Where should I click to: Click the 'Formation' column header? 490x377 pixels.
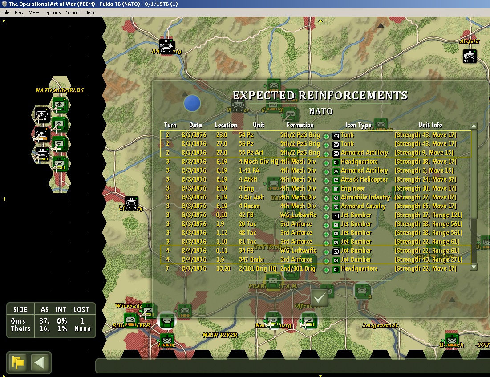300,126
